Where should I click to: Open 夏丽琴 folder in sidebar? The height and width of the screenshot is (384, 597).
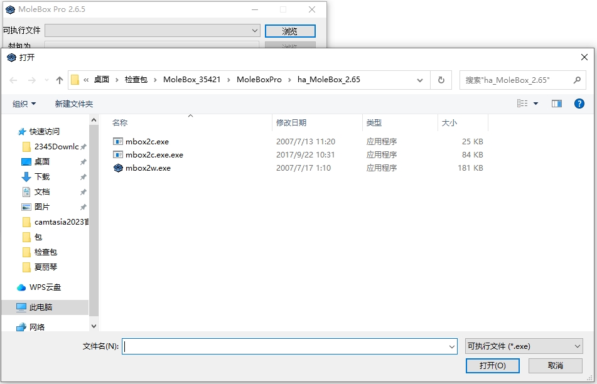click(45, 267)
